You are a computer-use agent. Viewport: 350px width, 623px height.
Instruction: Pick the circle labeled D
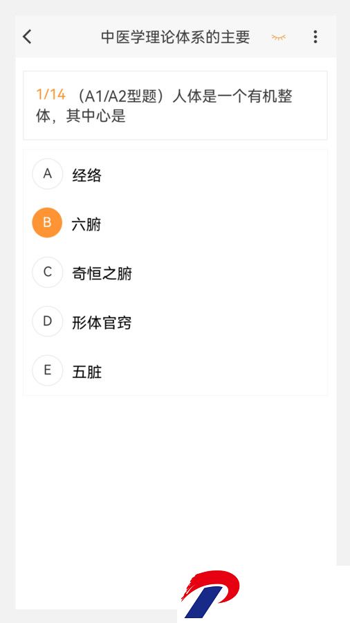pos(48,321)
